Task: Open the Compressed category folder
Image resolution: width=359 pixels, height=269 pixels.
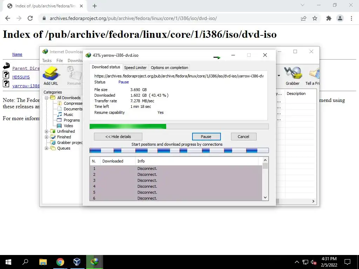Action: 70,103
